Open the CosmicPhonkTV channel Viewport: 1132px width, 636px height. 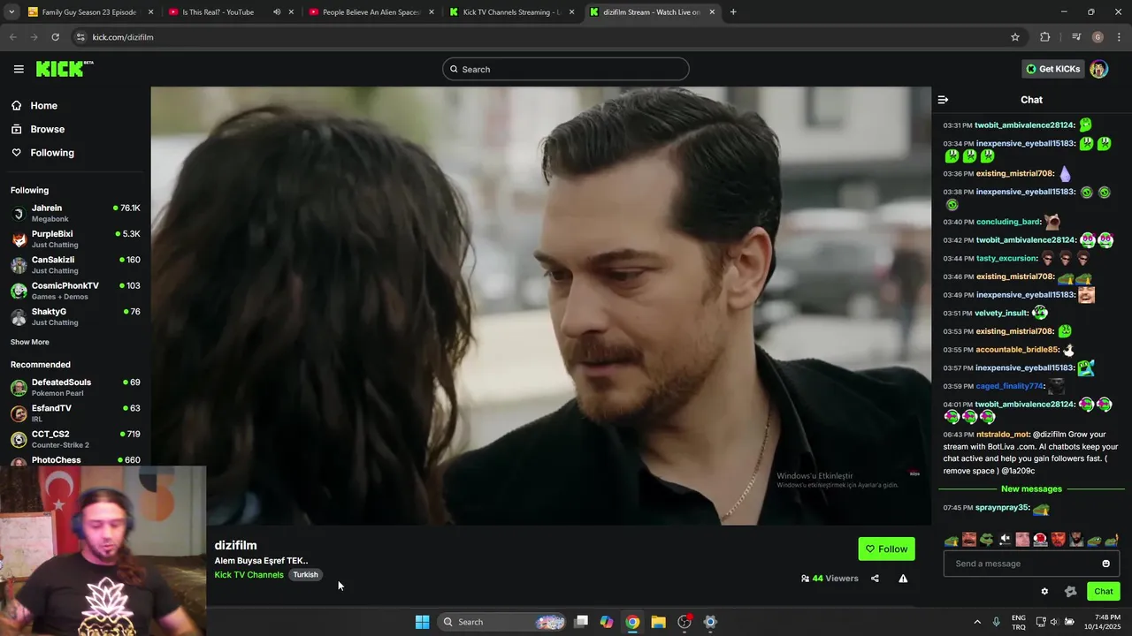[75, 291]
